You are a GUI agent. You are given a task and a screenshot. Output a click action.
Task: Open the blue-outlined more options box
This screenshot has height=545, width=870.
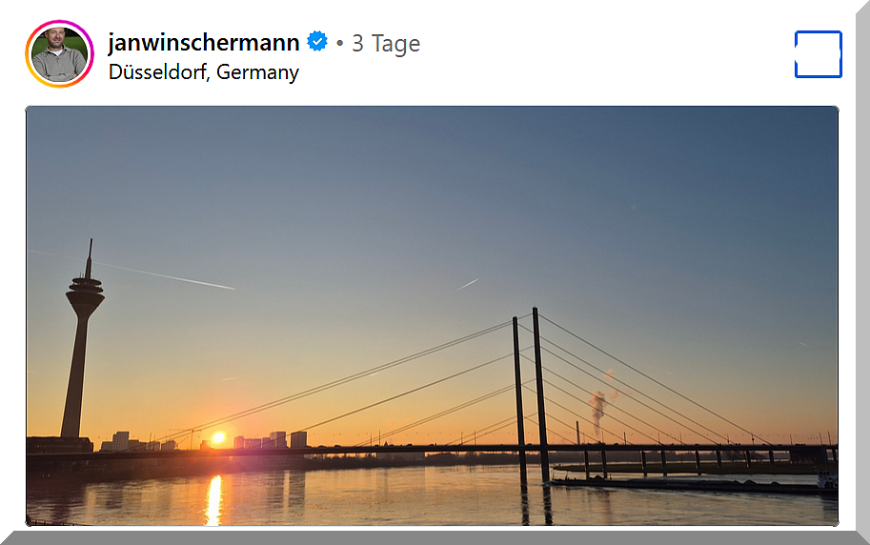click(819, 54)
